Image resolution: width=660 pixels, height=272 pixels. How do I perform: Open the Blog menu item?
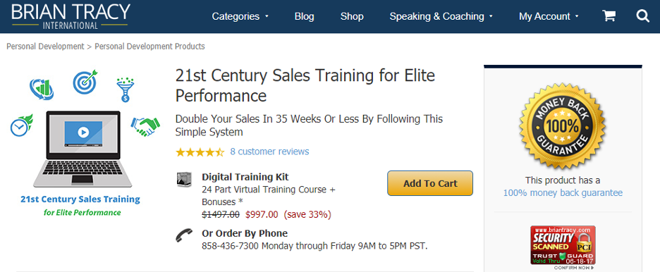click(305, 16)
